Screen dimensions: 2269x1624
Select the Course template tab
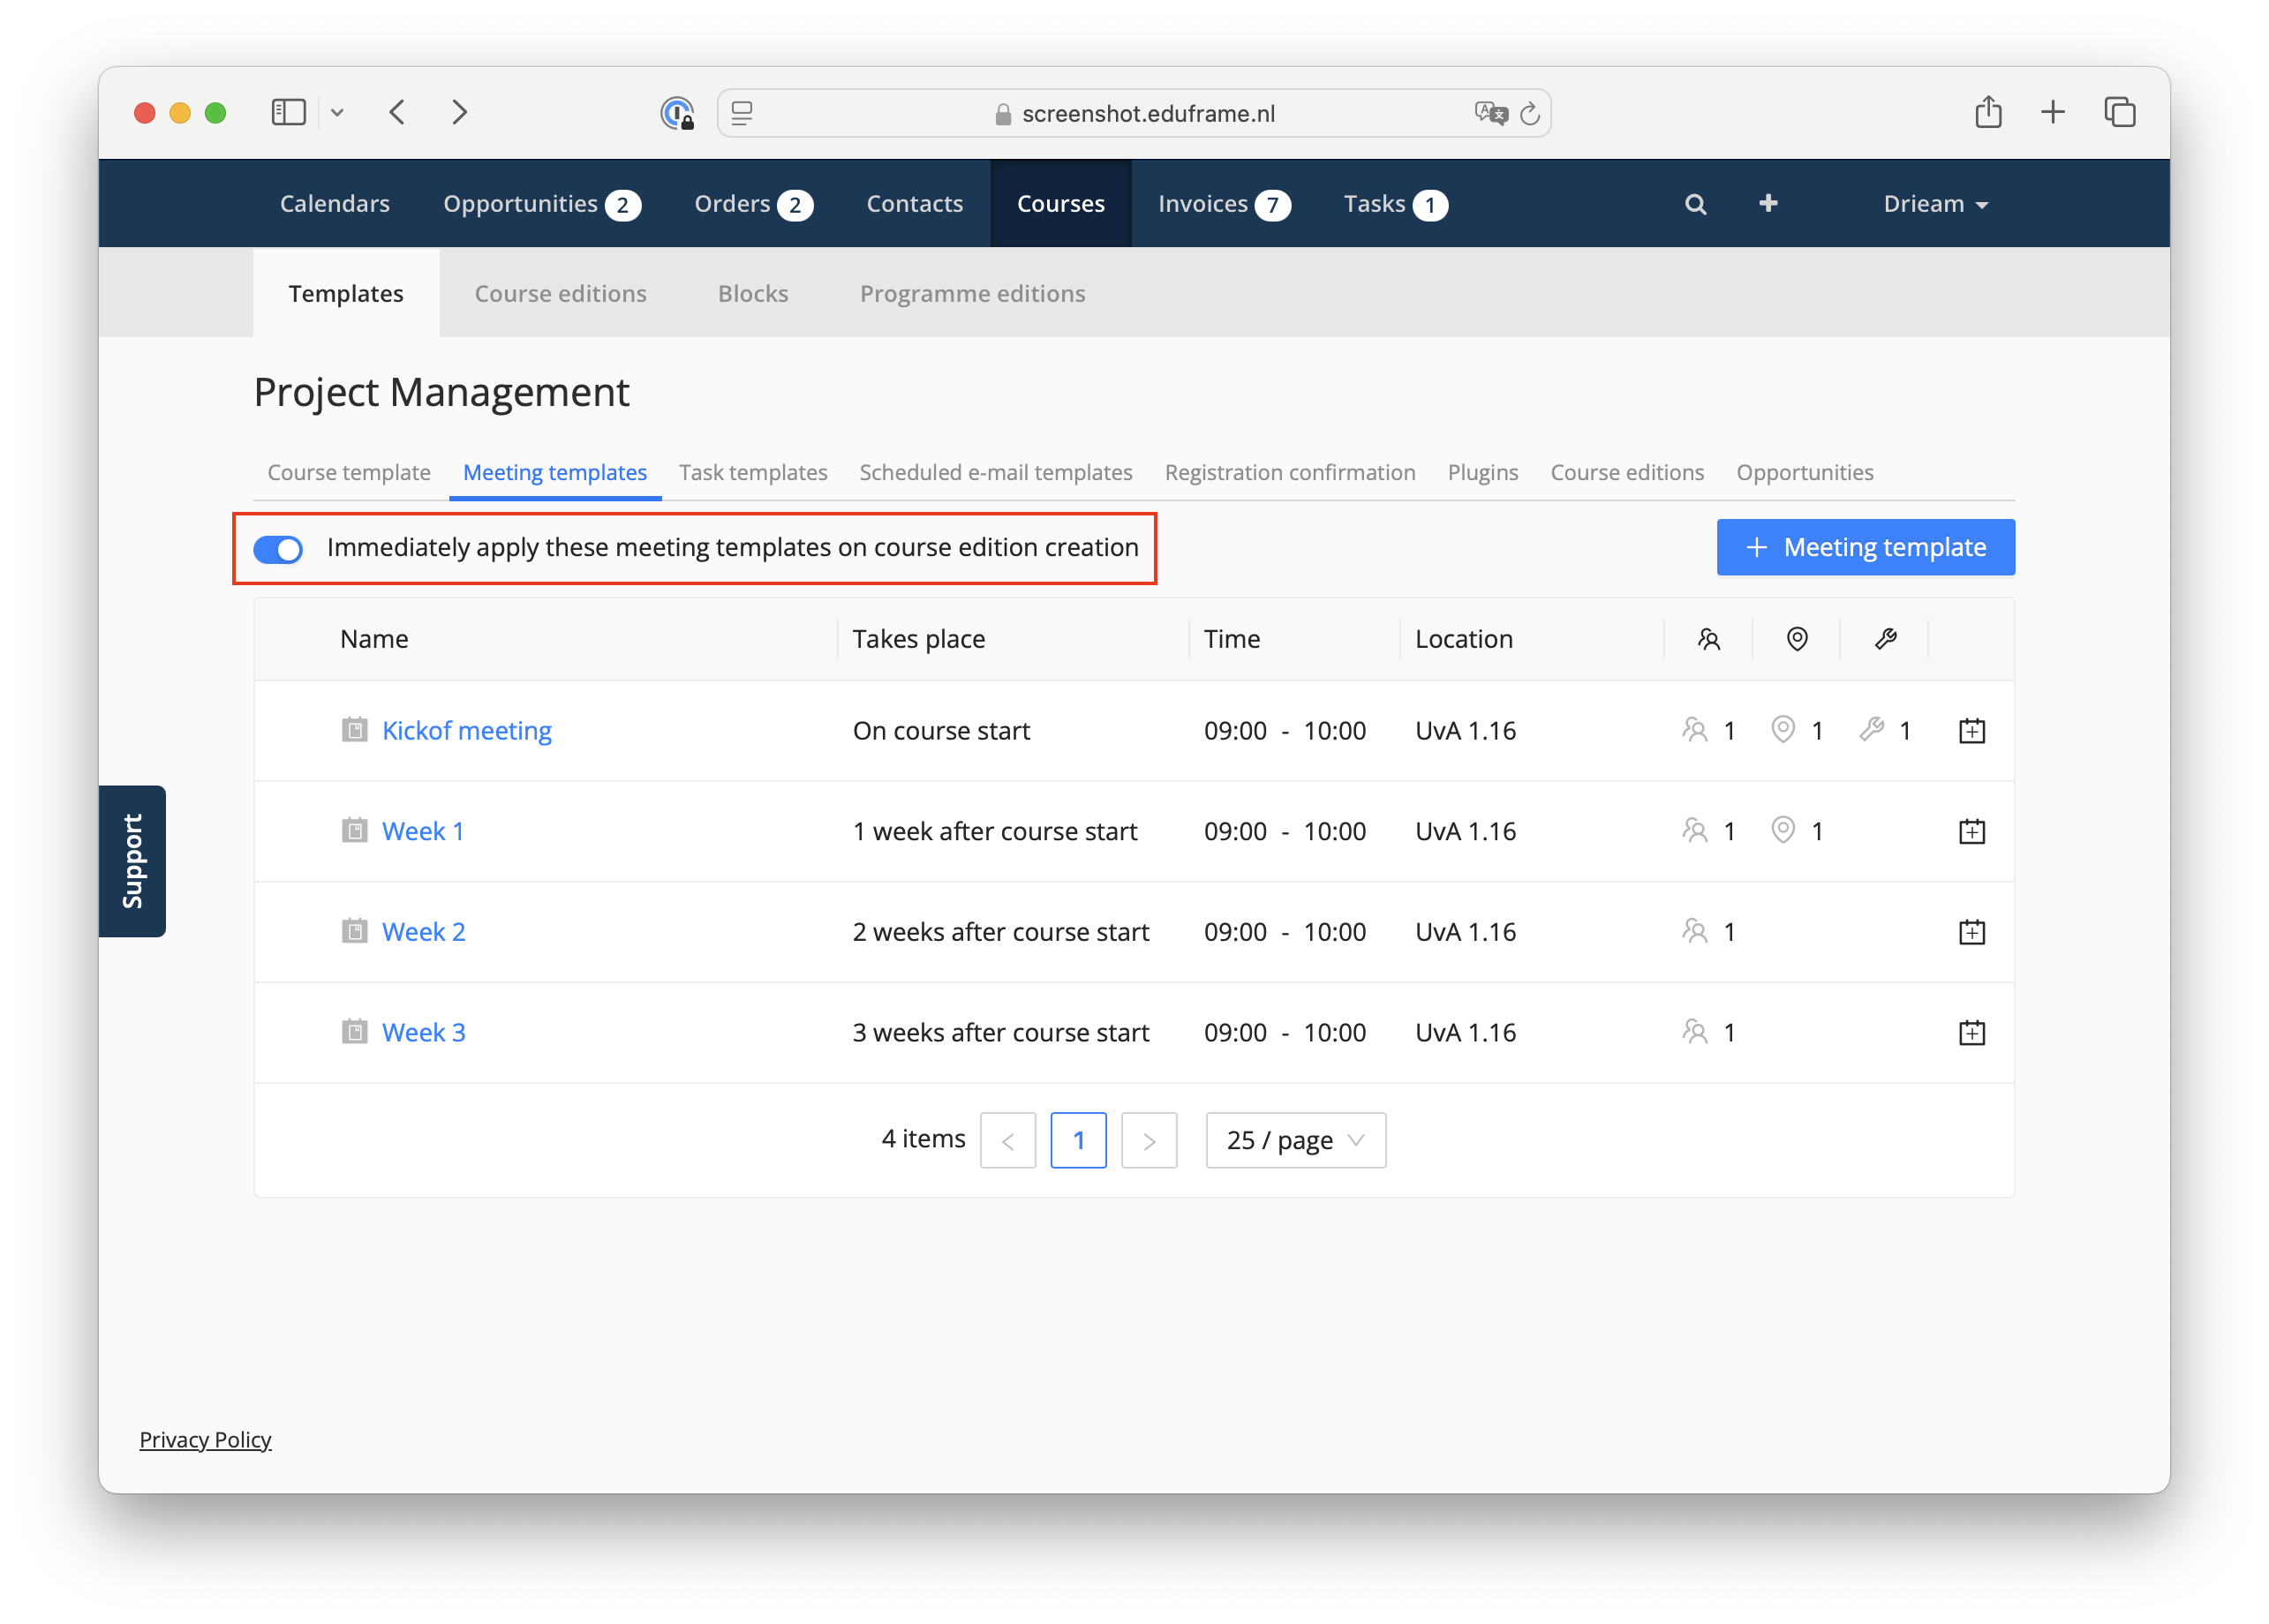349,472
